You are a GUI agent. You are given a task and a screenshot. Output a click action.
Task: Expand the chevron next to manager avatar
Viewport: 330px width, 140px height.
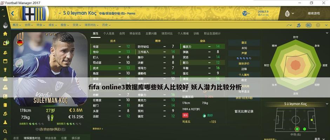(x=293, y=14)
